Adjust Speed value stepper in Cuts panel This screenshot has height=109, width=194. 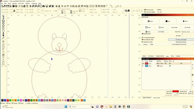click(192, 91)
